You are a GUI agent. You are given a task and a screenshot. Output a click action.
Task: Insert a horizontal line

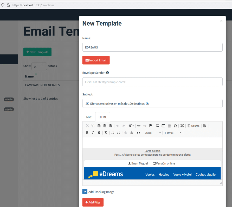coord(169,126)
